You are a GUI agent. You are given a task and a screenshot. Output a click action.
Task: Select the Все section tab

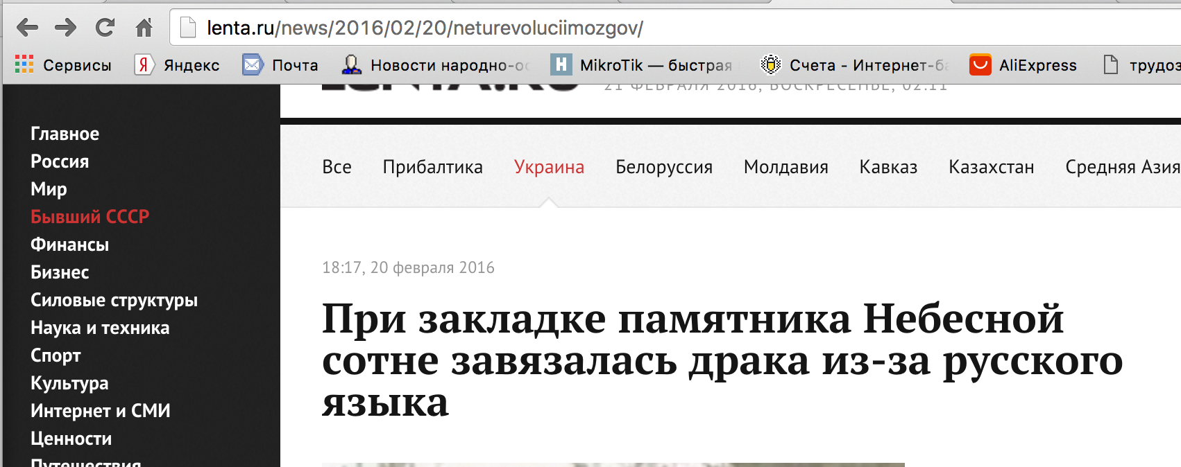[337, 167]
